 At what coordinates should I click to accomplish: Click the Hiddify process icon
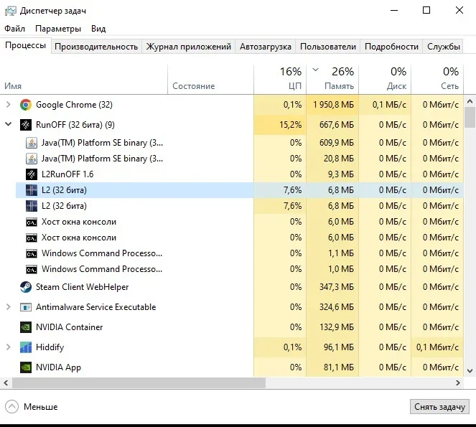click(x=26, y=347)
